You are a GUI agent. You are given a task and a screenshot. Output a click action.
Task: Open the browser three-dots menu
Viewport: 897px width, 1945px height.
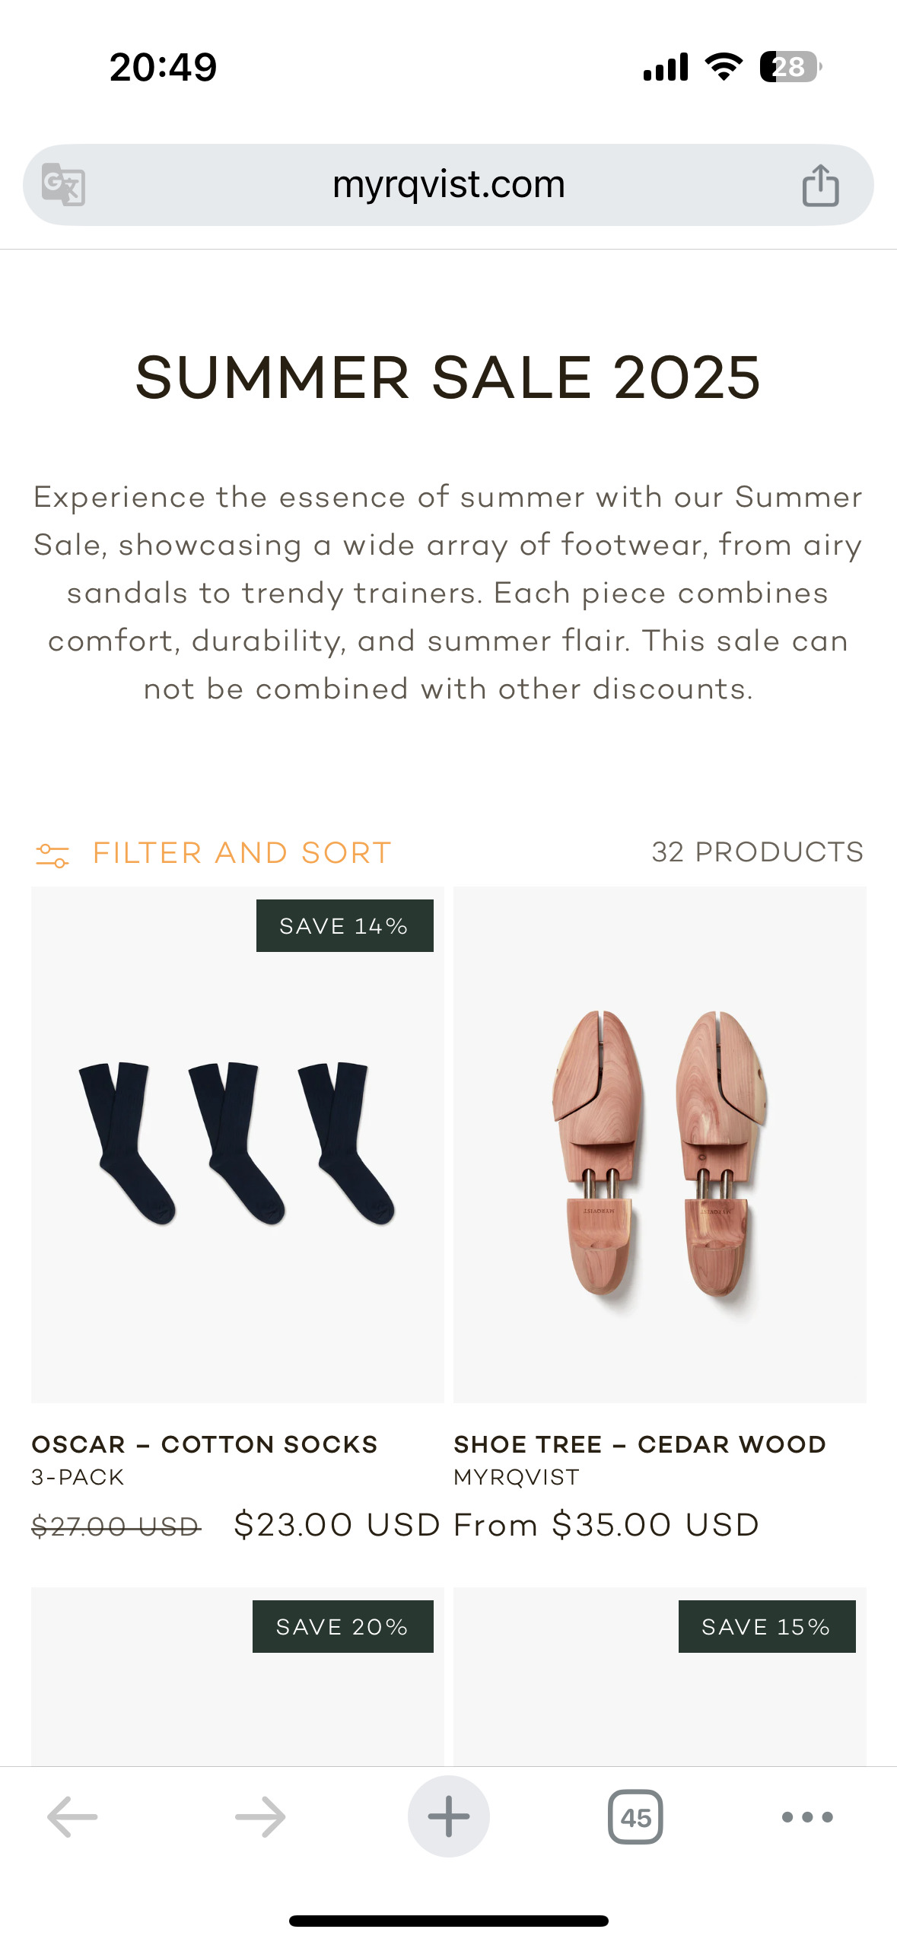pyautogui.click(x=807, y=1816)
